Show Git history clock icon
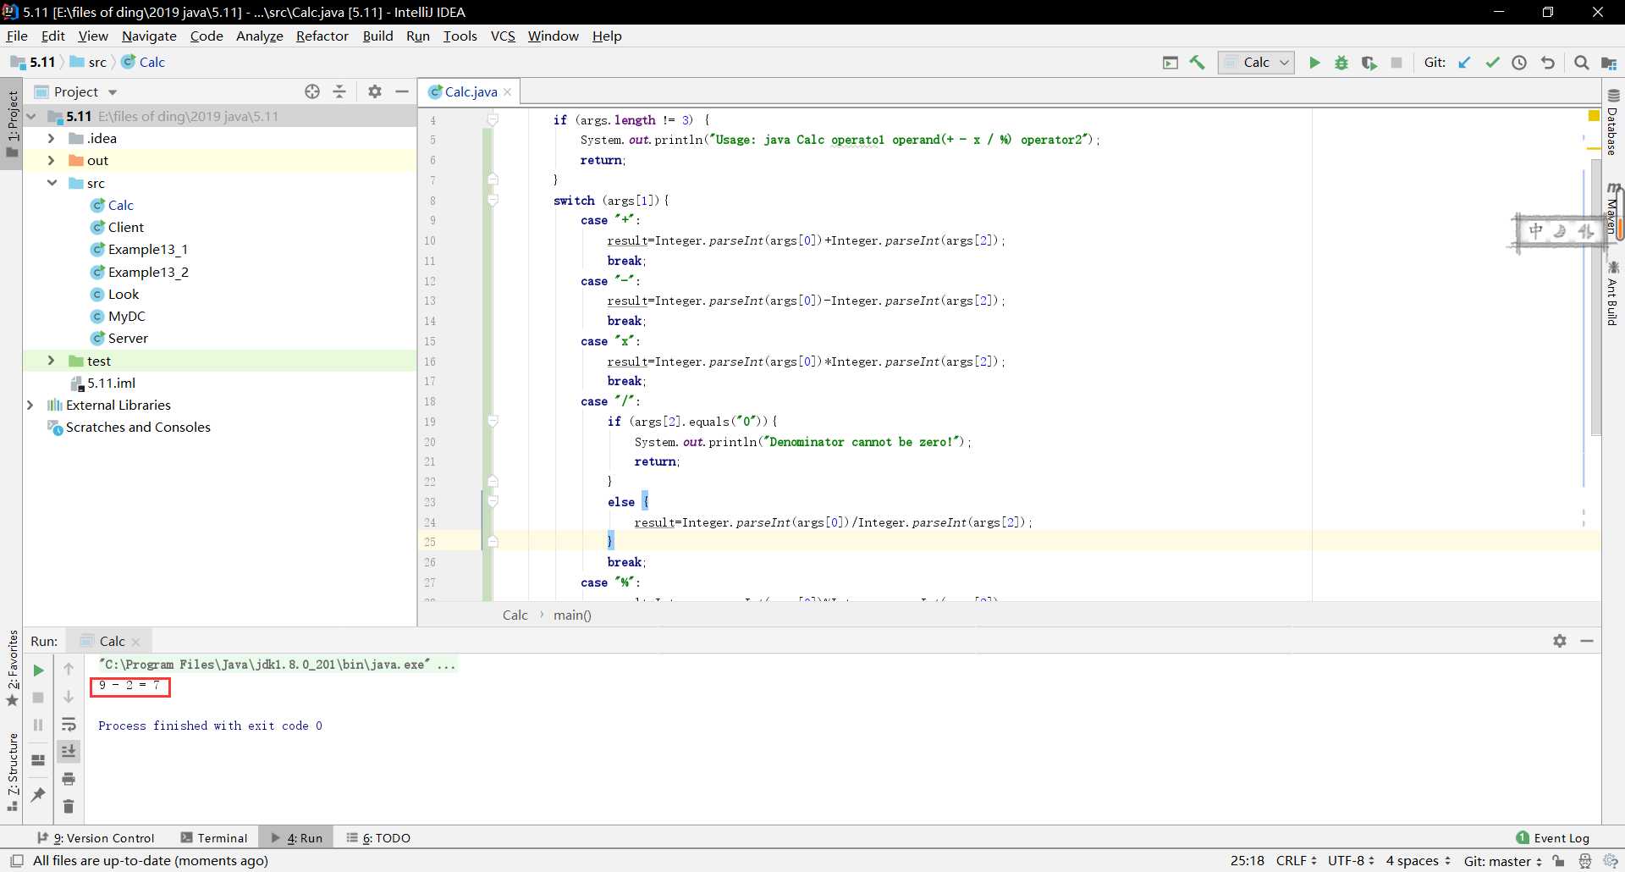This screenshot has width=1625, height=872. click(x=1519, y=63)
